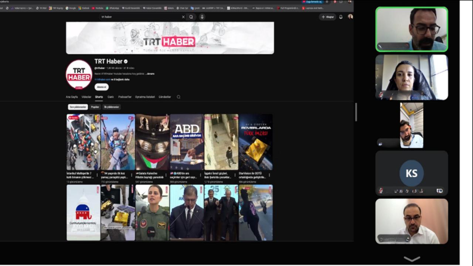Open the Cumhuriyetçiler kontrol short thumbnail
Screen dimensions: 473x266
[83, 213]
